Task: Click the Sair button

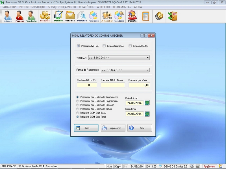Action: [x=140, y=128]
